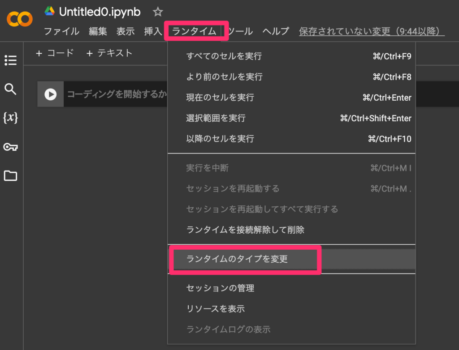Open the files folder icon panel

click(x=10, y=176)
